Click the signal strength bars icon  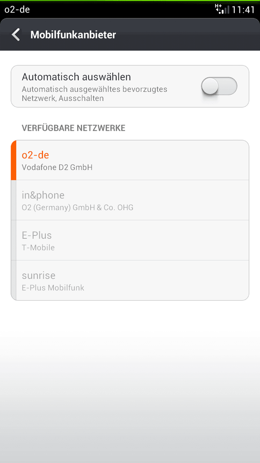225,10
